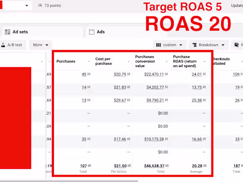Open the Breakdown dropdown menu

[208, 45]
